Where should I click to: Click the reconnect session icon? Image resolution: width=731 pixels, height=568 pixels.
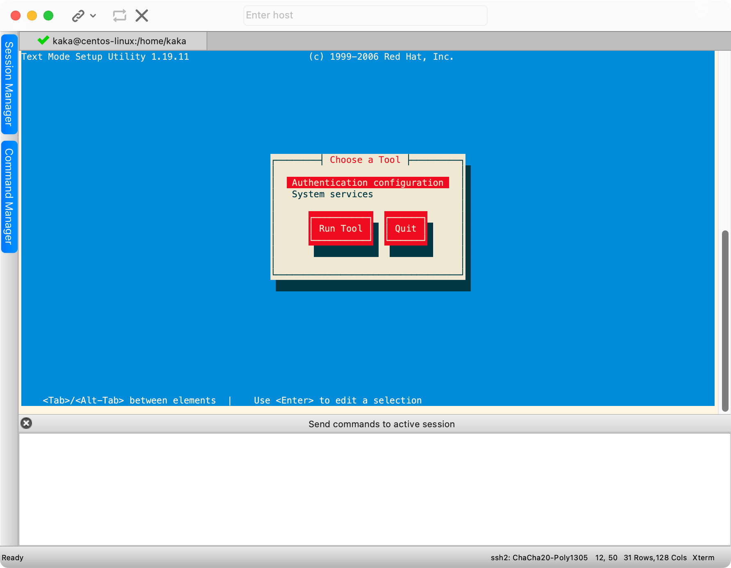pyautogui.click(x=119, y=16)
